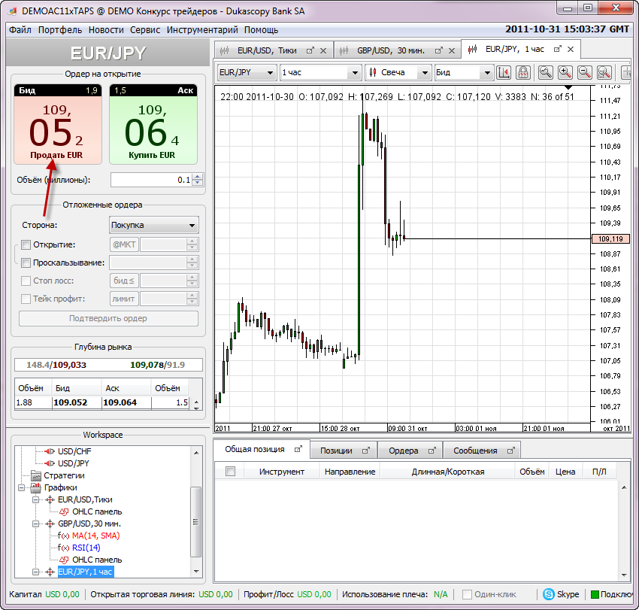Detach the GBP/USD 30 мин. chart tab
The image size is (639, 610).
point(439,50)
